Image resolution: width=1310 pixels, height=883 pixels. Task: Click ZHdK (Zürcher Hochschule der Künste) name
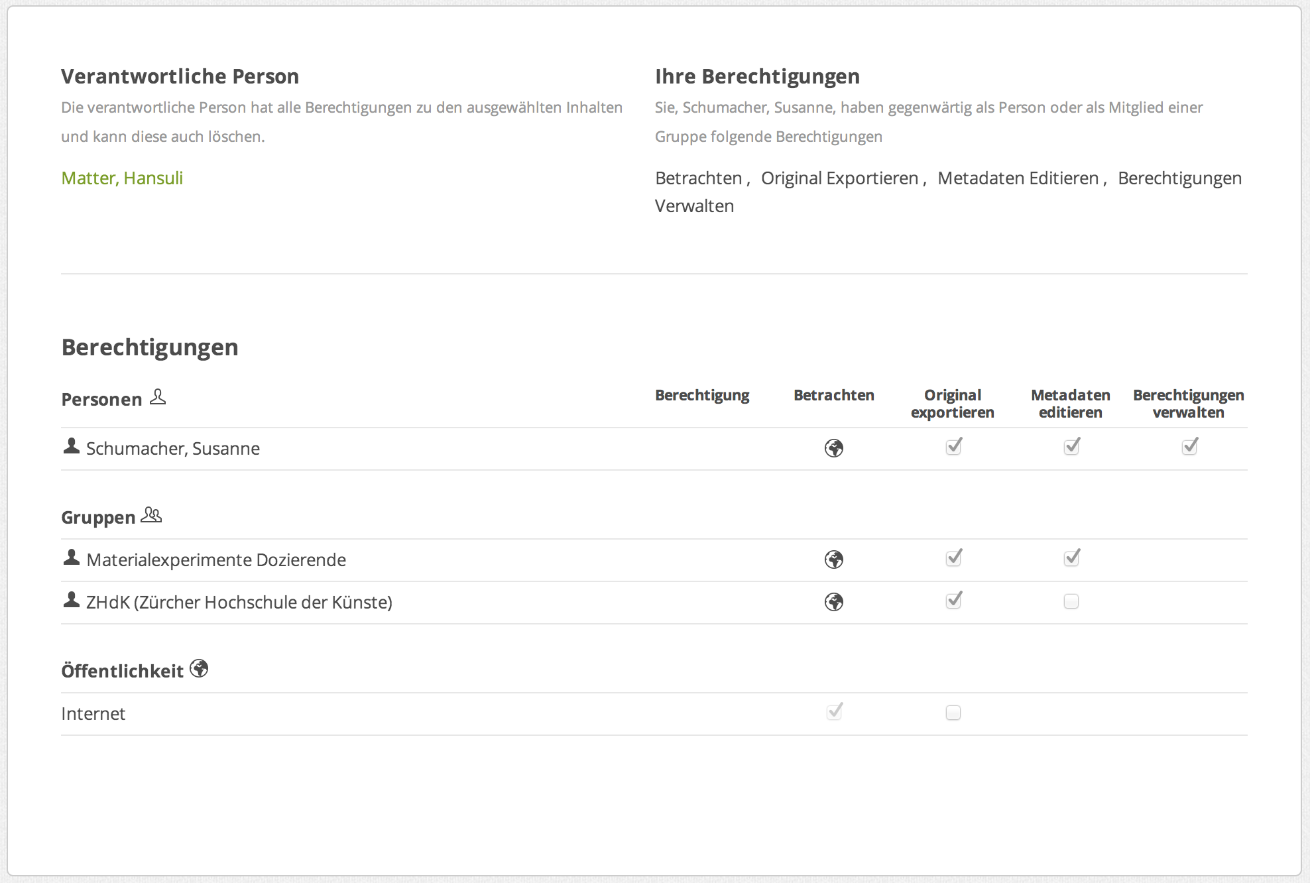point(239,602)
